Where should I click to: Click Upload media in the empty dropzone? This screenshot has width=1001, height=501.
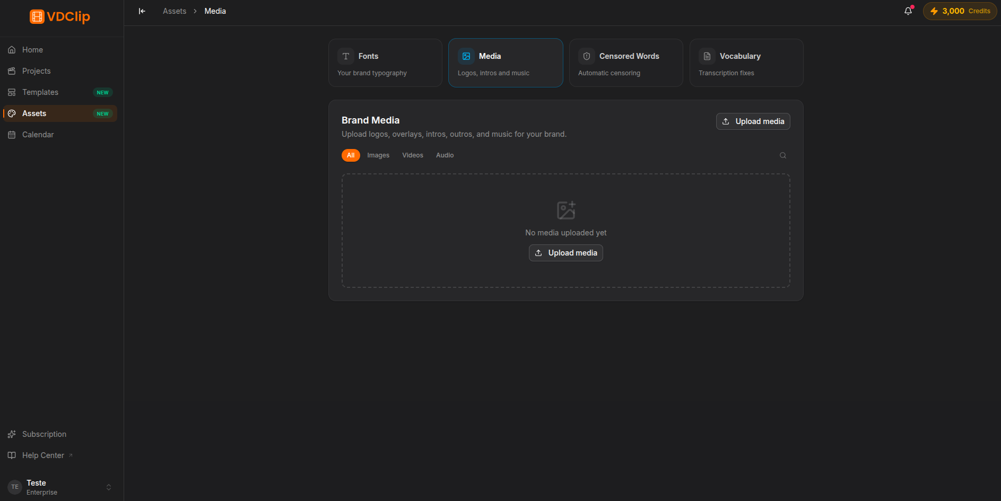(x=565, y=253)
